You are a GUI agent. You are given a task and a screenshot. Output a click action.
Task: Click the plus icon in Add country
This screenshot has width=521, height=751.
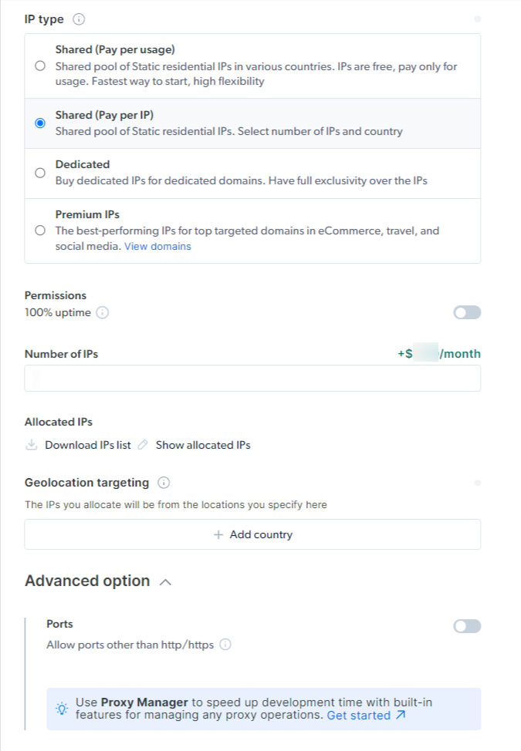[218, 534]
